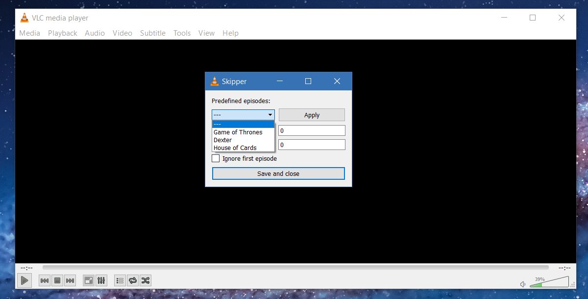
Task: Choose House of Cards from list
Action: tap(243, 148)
